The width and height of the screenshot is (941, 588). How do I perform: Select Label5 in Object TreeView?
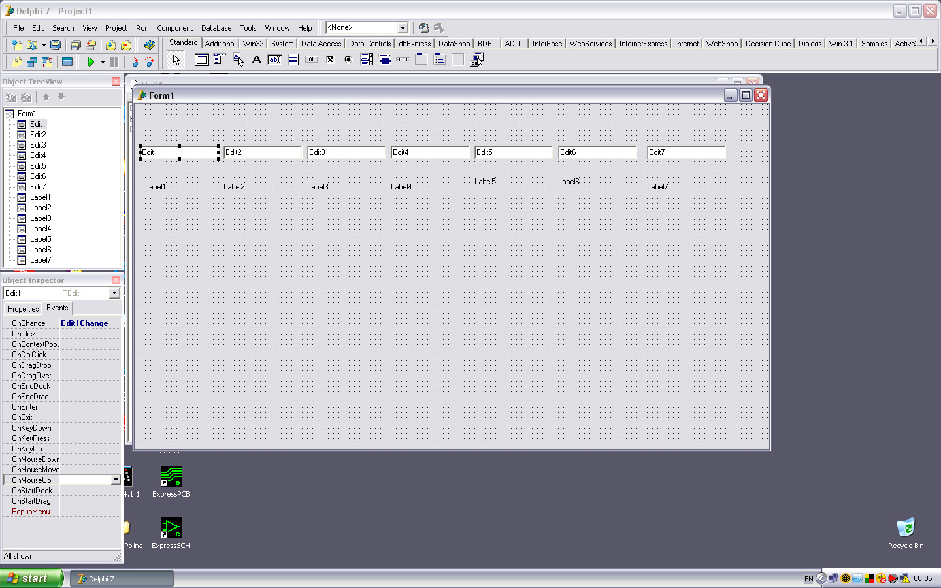41,239
